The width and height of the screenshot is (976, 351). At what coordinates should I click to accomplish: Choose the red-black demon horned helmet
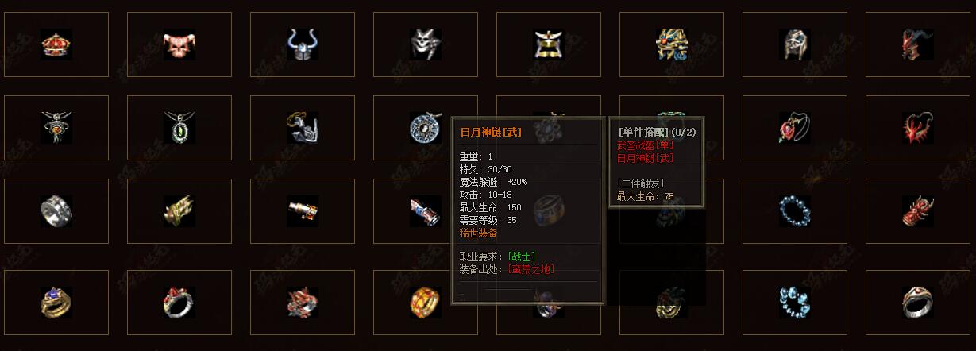tap(918, 44)
